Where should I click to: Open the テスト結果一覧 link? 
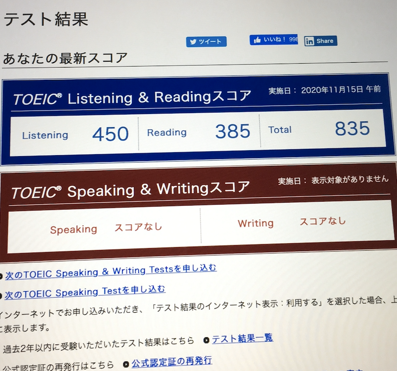[243, 338]
